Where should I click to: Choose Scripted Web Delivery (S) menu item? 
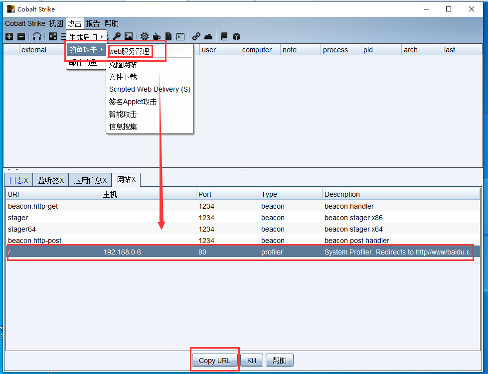pyautogui.click(x=150, y=89)
